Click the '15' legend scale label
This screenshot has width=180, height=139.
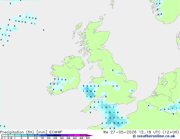(42, 138)
